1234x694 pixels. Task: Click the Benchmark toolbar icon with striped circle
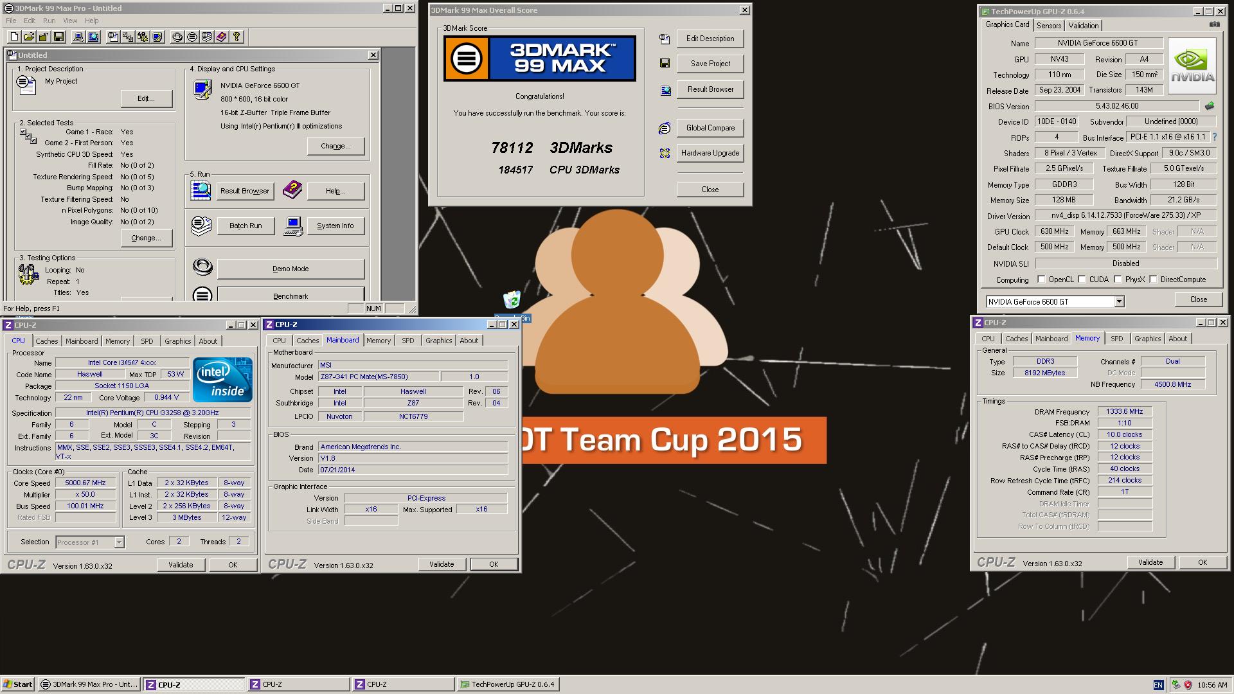[192, 37]
